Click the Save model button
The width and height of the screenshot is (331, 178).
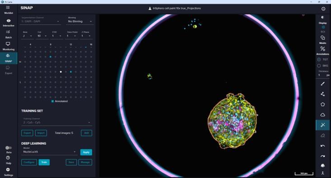pyautogui.click(x=71, y=162)
